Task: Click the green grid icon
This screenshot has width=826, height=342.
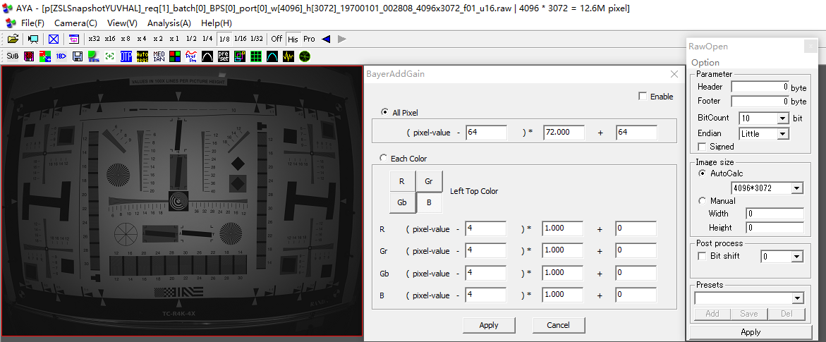Action: point(256,56)
